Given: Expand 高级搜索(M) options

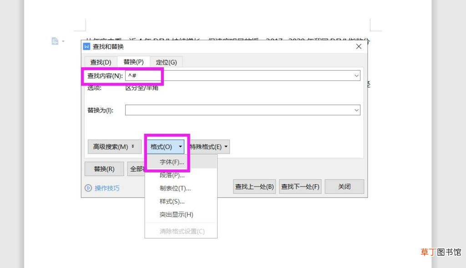Looking at the screenshot, I should [x=114, y=147].
